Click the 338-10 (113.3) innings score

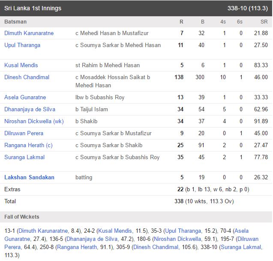[248, 8]
